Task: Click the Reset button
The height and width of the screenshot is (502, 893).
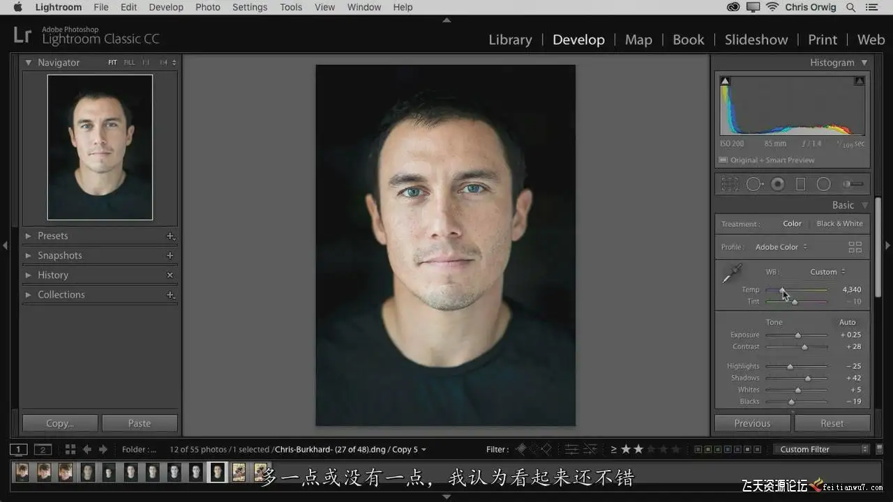Action: point(832,423)
